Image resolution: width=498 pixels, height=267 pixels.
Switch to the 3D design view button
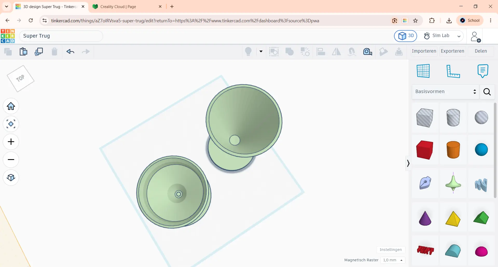(x=406, y=36)
